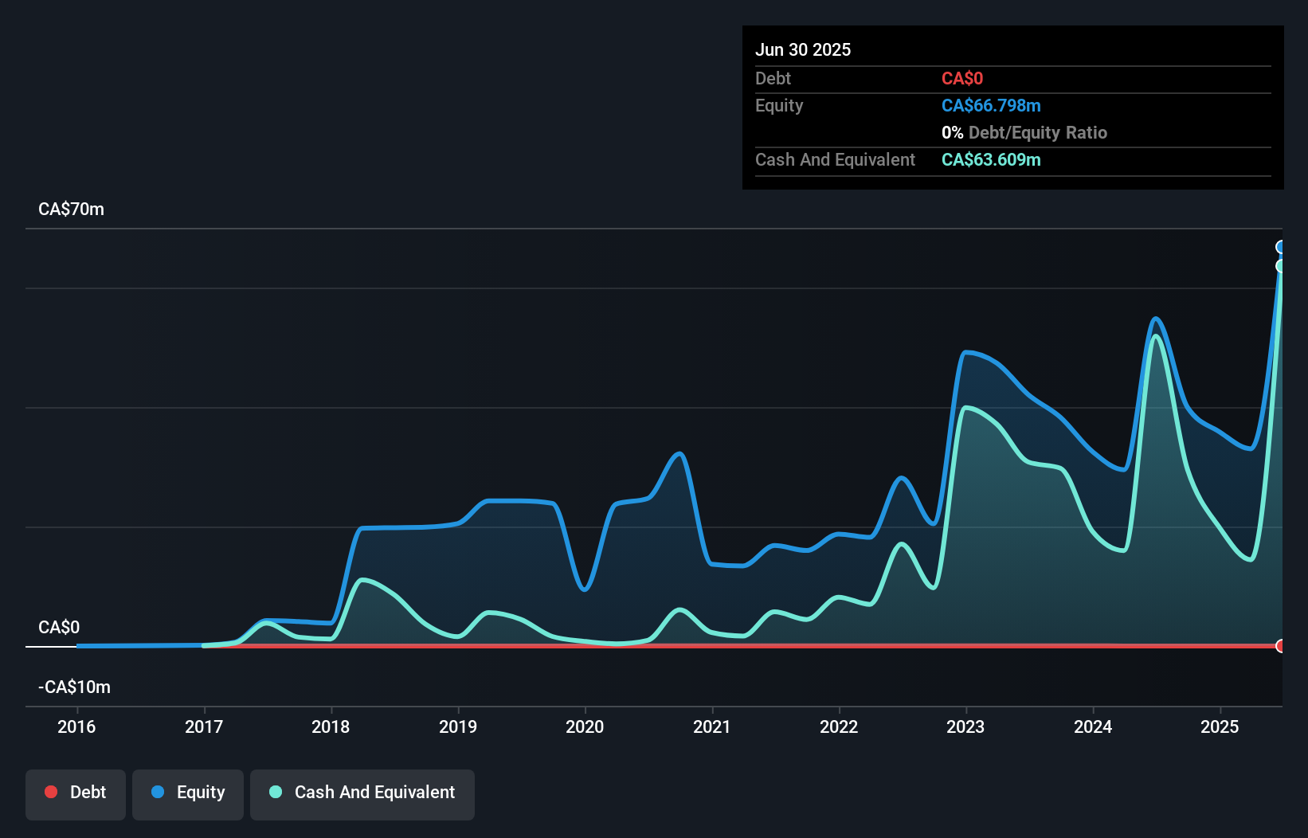Click the CA$70m y-axis label
Screen dimensions: 1308x838
(72, 209)
